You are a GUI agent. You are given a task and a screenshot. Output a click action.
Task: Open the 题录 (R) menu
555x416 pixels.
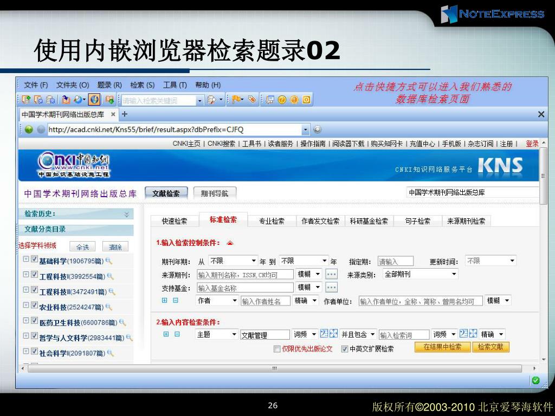tap(109, 85)
